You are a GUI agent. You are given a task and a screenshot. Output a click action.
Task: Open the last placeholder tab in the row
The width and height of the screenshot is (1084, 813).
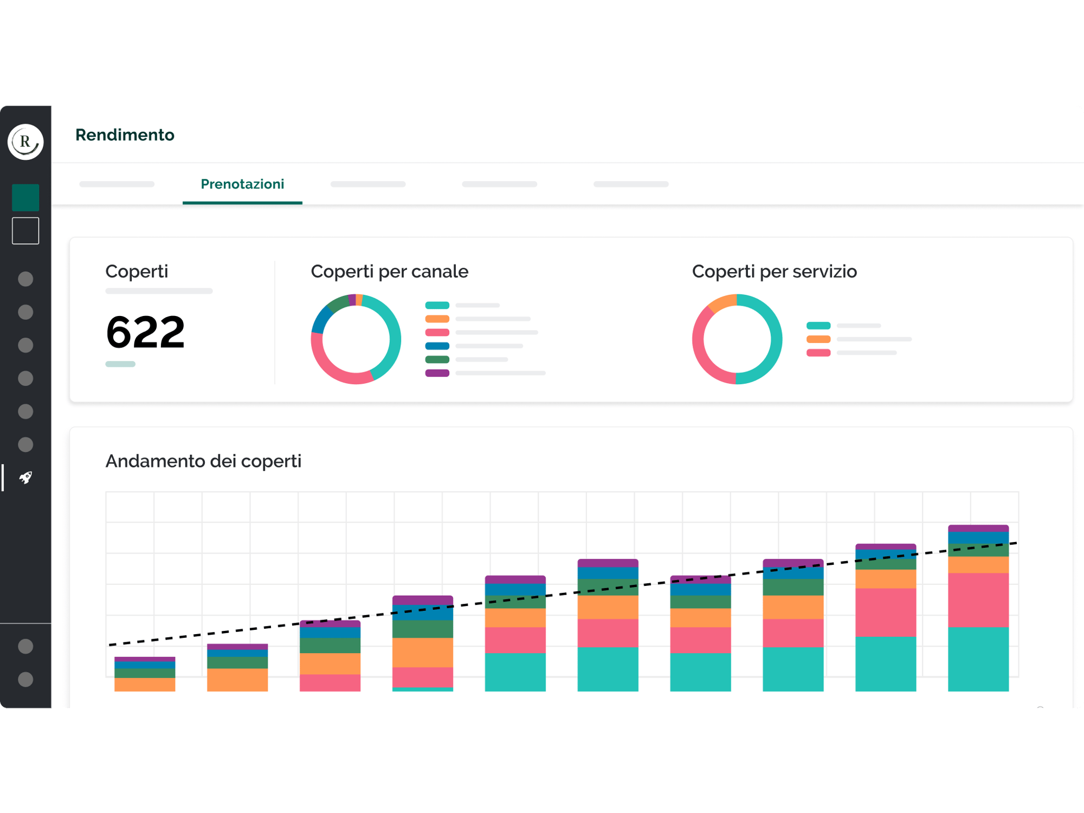click(631, 184)
